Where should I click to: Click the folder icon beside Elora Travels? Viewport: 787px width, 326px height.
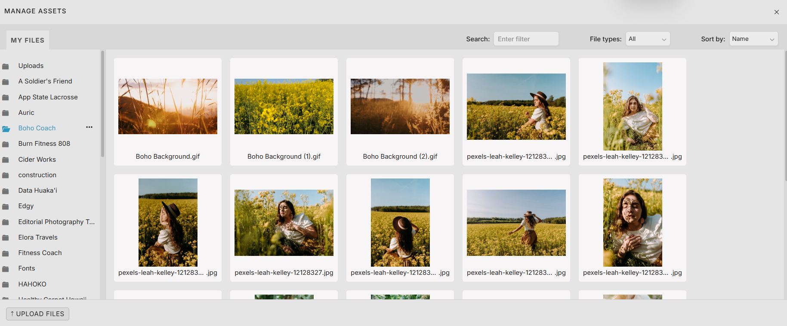(6, 238)
